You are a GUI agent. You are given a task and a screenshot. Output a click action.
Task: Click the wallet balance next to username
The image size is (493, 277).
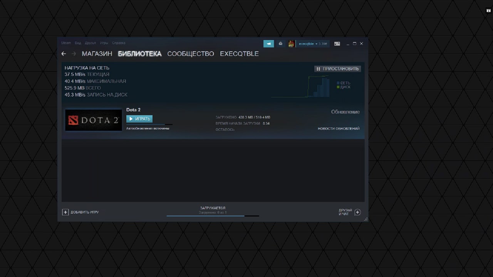(323, 44)
